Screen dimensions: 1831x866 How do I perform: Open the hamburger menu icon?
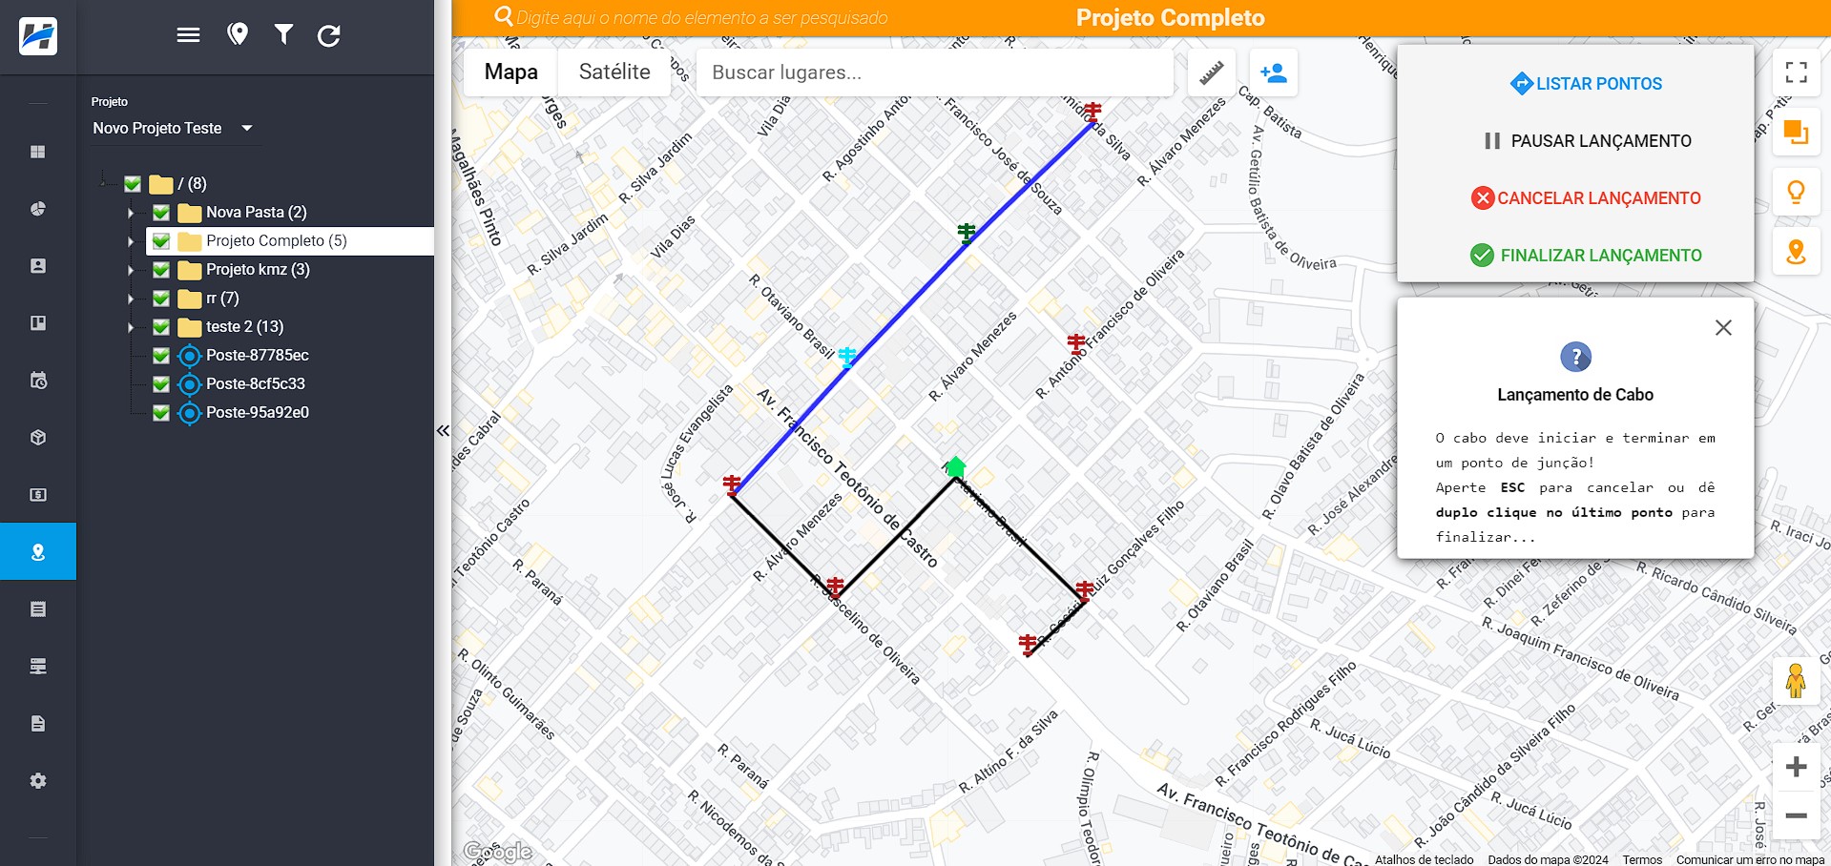click(x=188, y=35)
